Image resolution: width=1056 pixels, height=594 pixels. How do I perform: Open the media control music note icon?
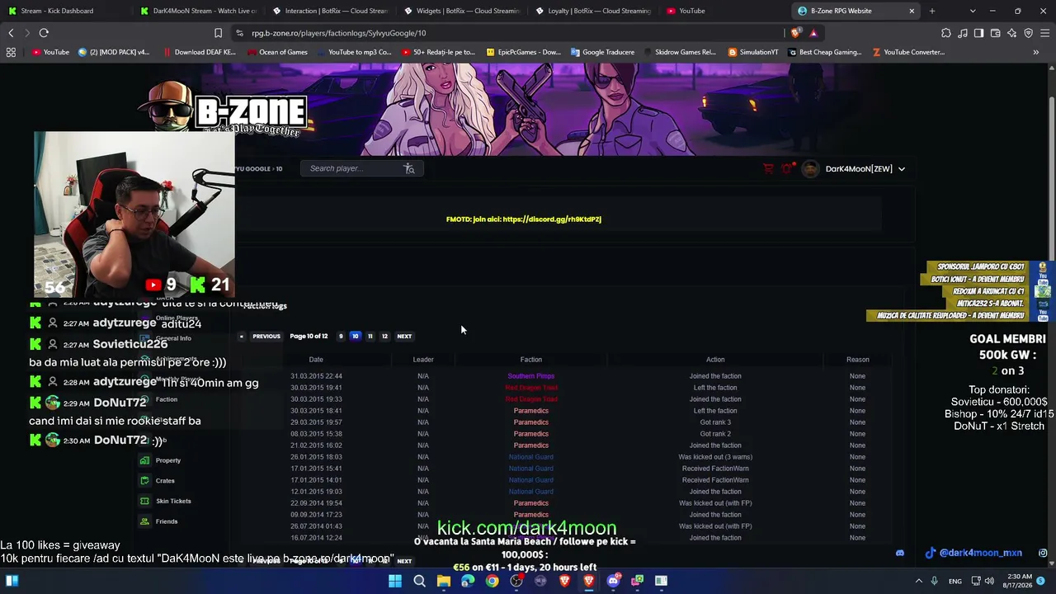(x=963, y=33)
